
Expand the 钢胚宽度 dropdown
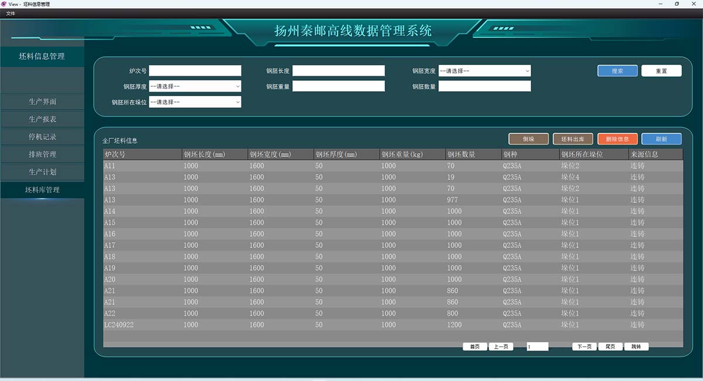pyautogui.click(x=484, y=70)
